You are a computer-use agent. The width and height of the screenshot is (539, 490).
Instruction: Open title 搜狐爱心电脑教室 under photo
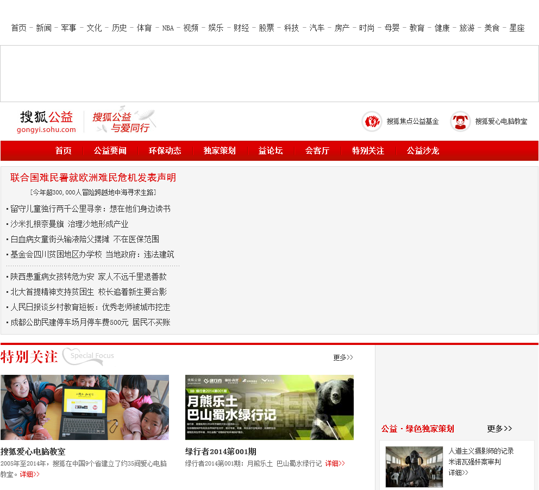click(x=33, y=451)
